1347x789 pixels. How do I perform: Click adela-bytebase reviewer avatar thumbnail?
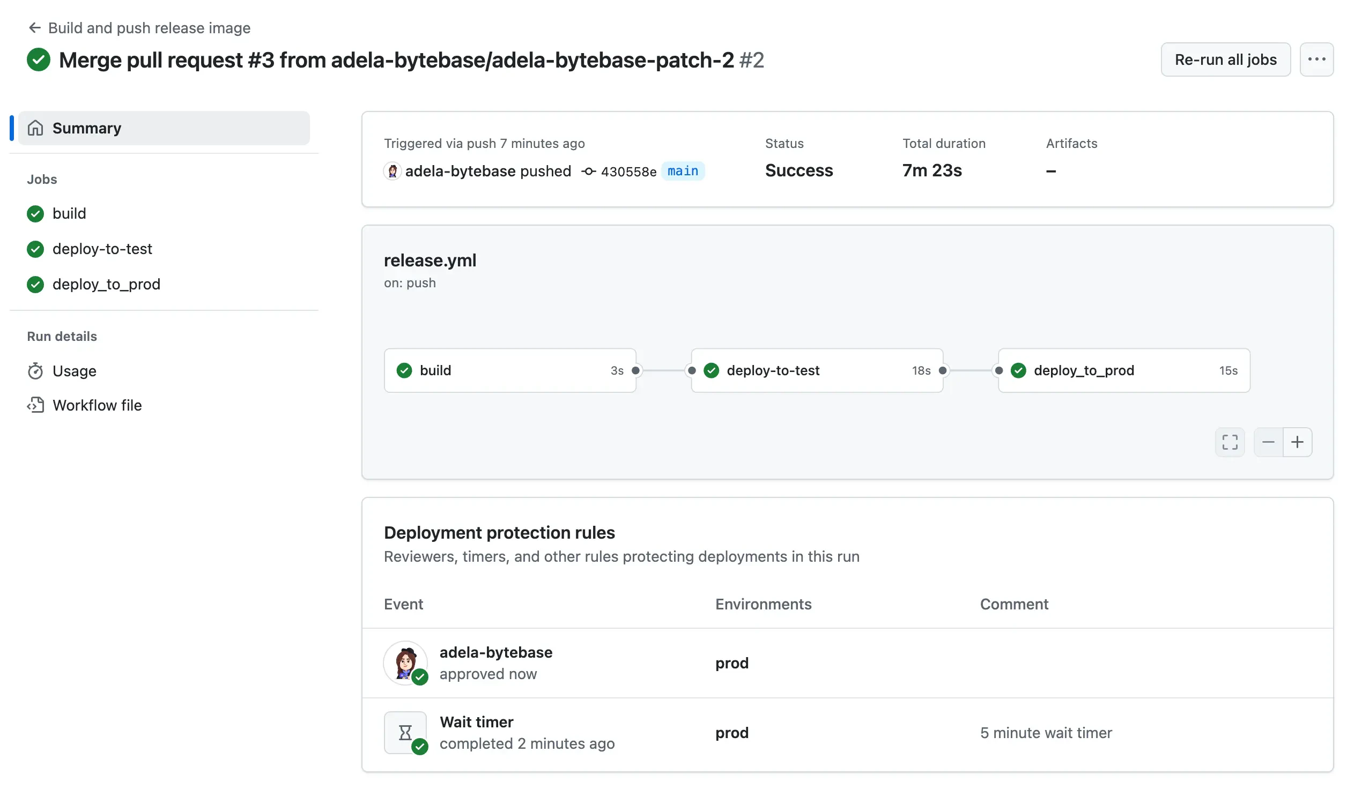(x=405, y=663)
